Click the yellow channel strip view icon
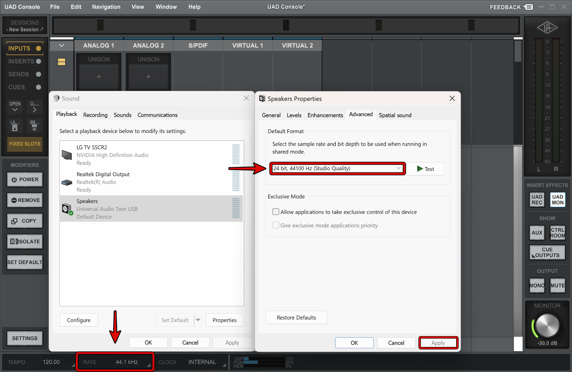 coord(61,62)
